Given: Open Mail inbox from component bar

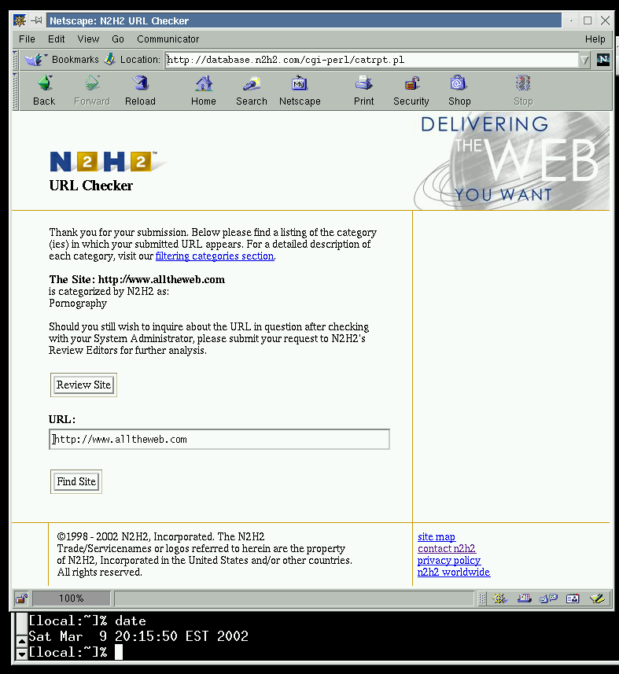Looking at the screenshot, I should [x=524, y=598].
